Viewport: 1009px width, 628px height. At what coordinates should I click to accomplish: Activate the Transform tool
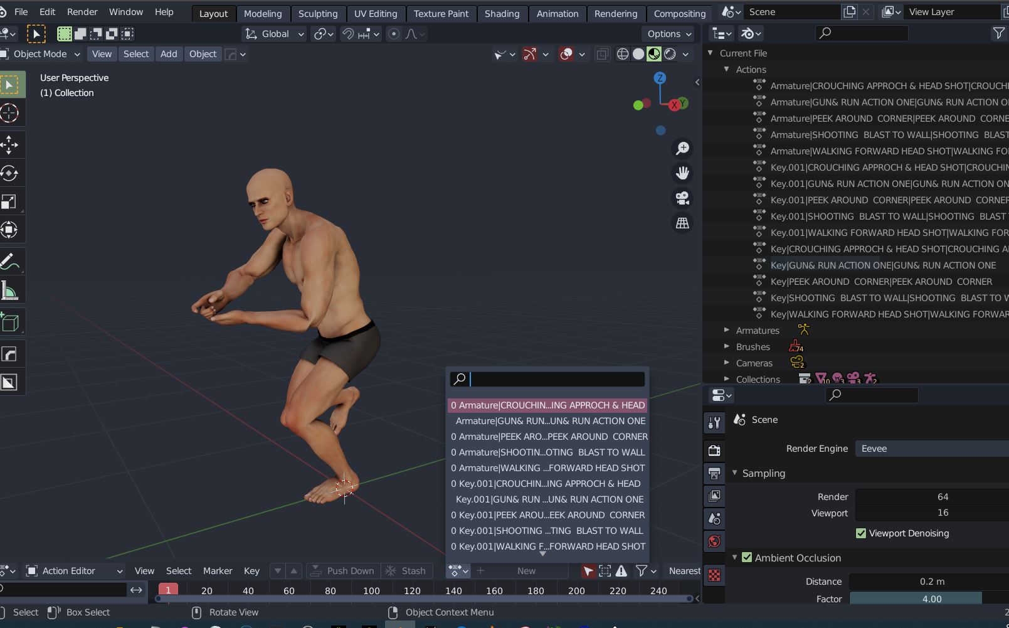(x=10, y=230)
